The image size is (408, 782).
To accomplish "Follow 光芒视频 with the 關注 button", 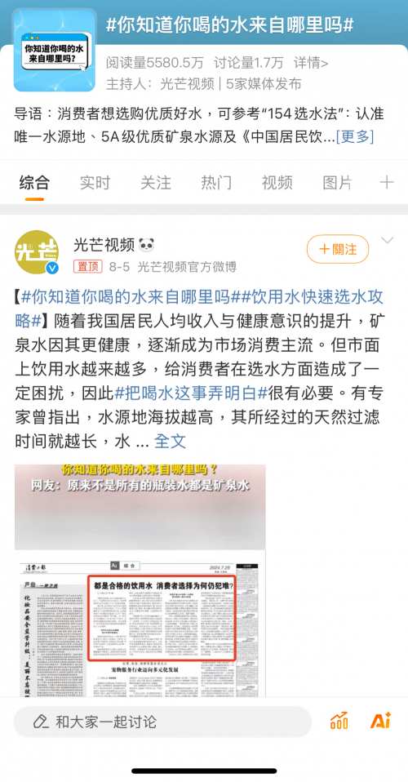I will click(338, 249).
